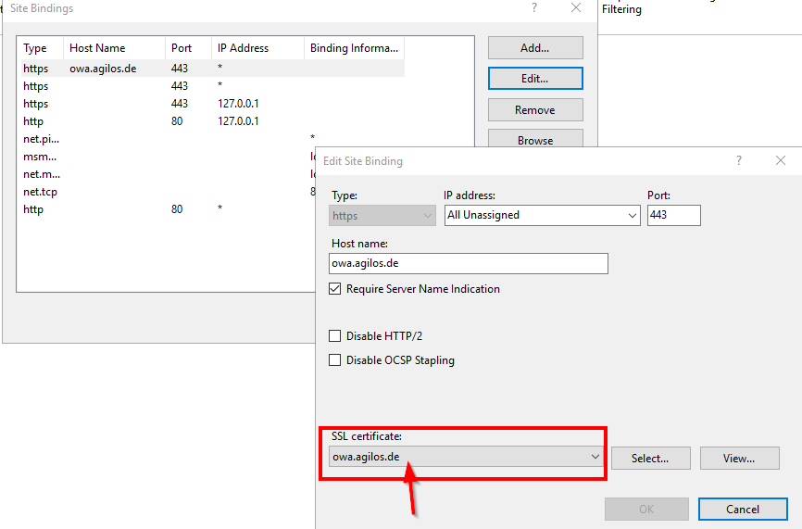This screenshot has height=529, width=802.
Task: Open the SSL certificate dropdown
Action: [466, 457]
